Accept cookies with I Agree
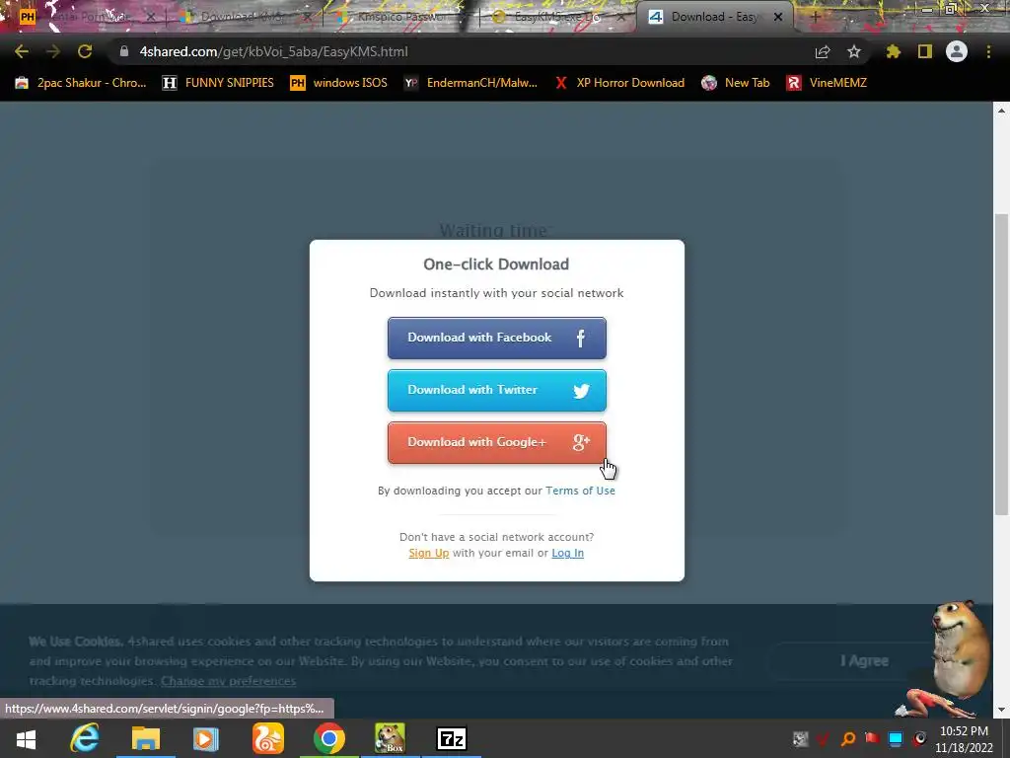 [864, 660]
